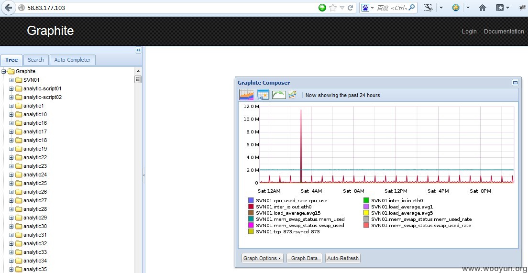This screenshot has height=273, width=528.
Task: Click the round star badge toolbar icon
Action: point(456,8)
